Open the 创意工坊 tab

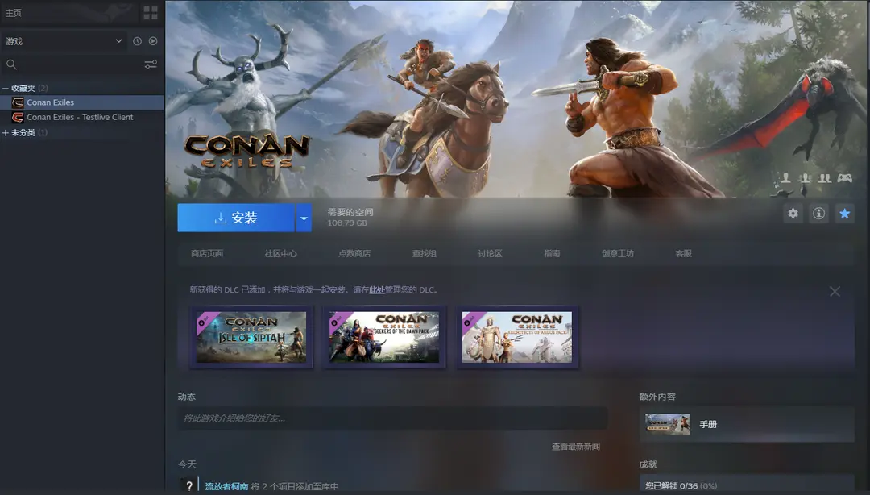pyautogui.click(x=618, y=253)
